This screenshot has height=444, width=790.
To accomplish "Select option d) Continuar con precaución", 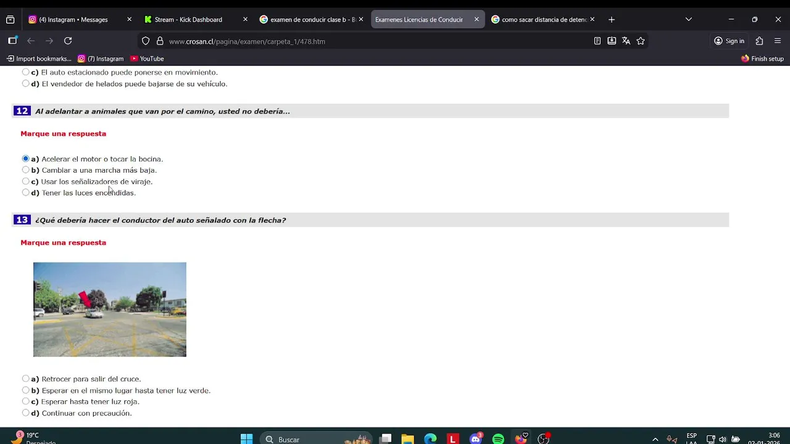I will click(x=25, y=413).
